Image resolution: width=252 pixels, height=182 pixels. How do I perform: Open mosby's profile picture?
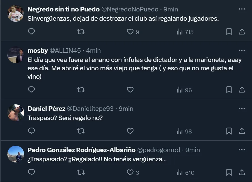click(x=16, y=55)
